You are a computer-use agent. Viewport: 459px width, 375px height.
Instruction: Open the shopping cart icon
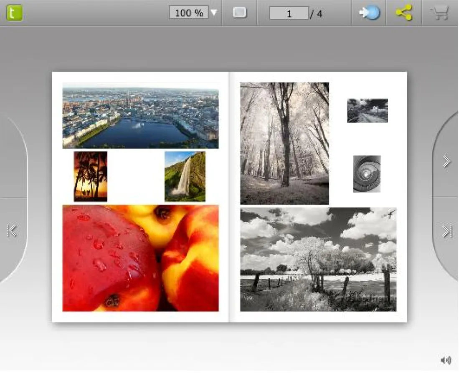coord(439,13)
